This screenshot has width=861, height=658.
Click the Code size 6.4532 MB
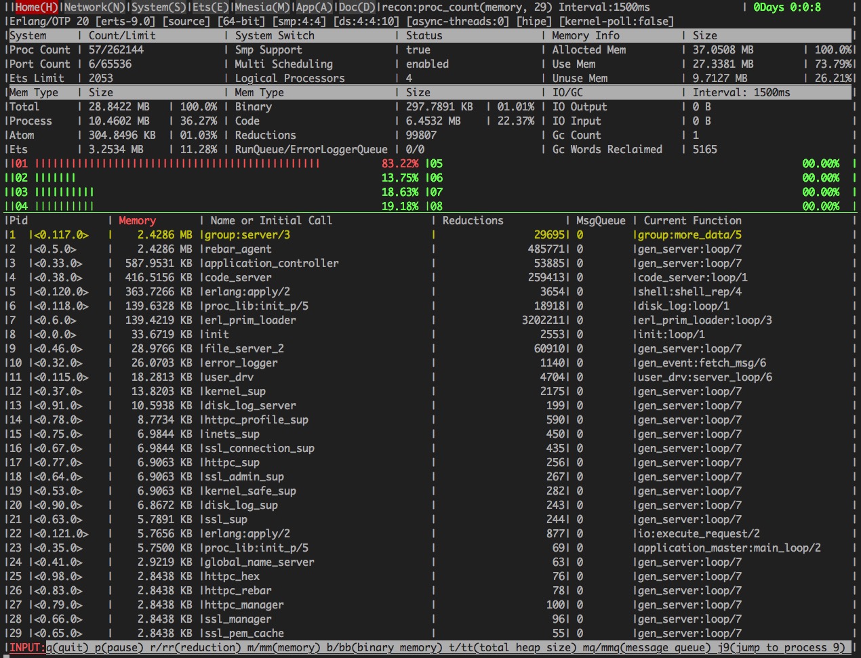click(x=433, y=121)
